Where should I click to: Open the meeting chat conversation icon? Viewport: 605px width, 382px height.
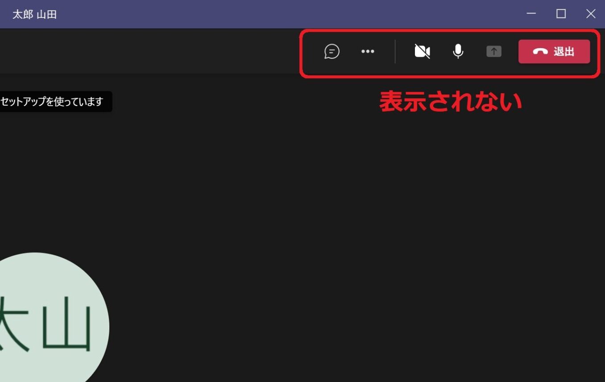(x=332, y=51)
